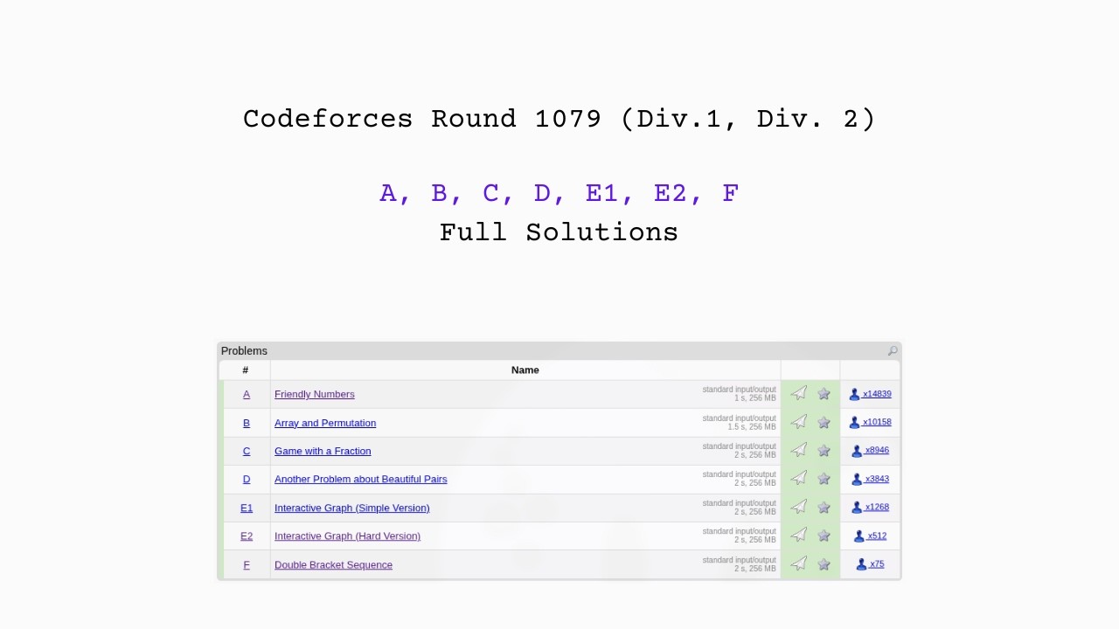Click the search icon in Problems header
The width and height of the screenshot is (1119, 629).
pyautogui.click(x=893, y=351)
